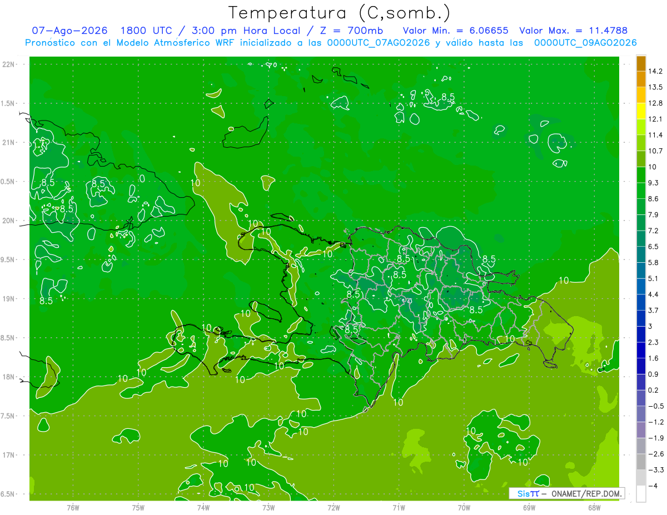
Task: Click the "9.3" value on the color scale
Action: click(x=653, y=183)
